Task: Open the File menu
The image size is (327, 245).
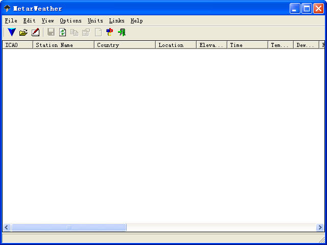Action: tap(11, 20)
